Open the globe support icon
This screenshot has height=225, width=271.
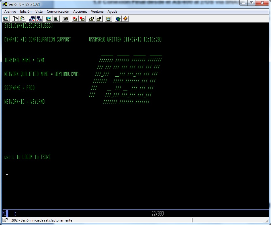pos(118,19)
